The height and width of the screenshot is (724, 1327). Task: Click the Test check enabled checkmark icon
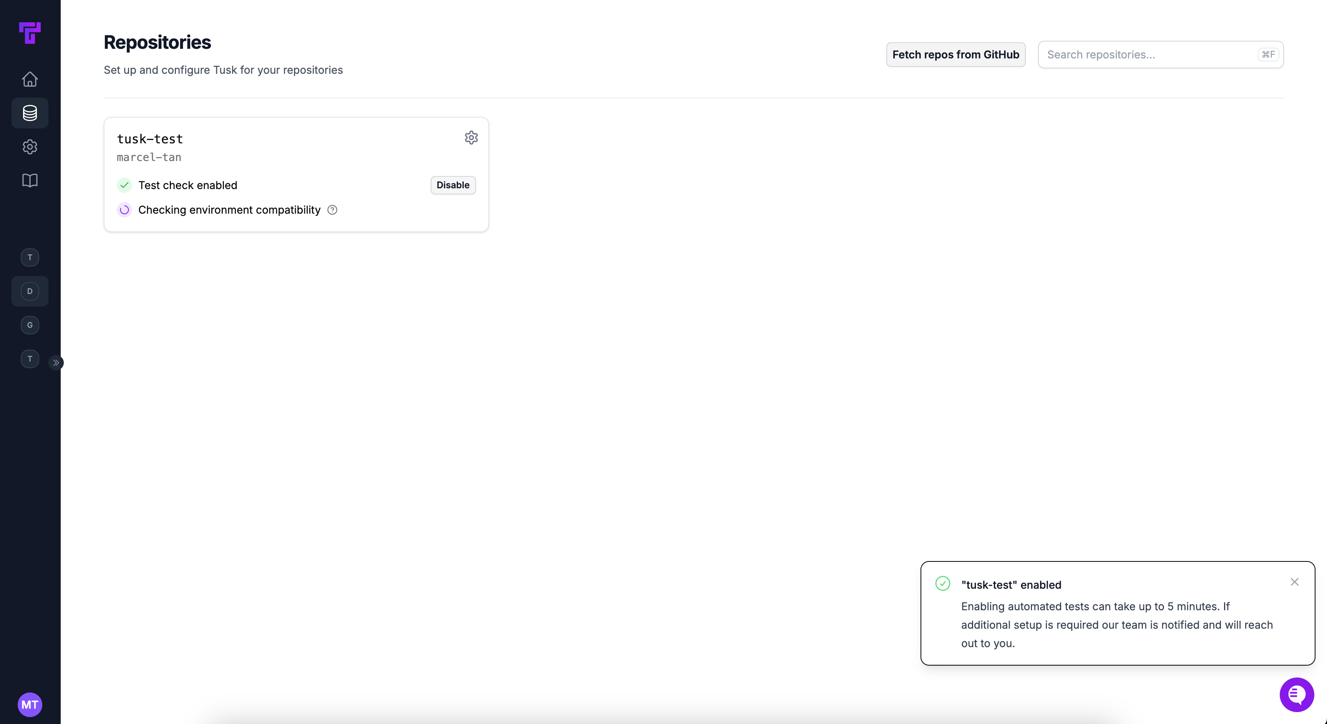pyautogui.click(x=124, y=185)
